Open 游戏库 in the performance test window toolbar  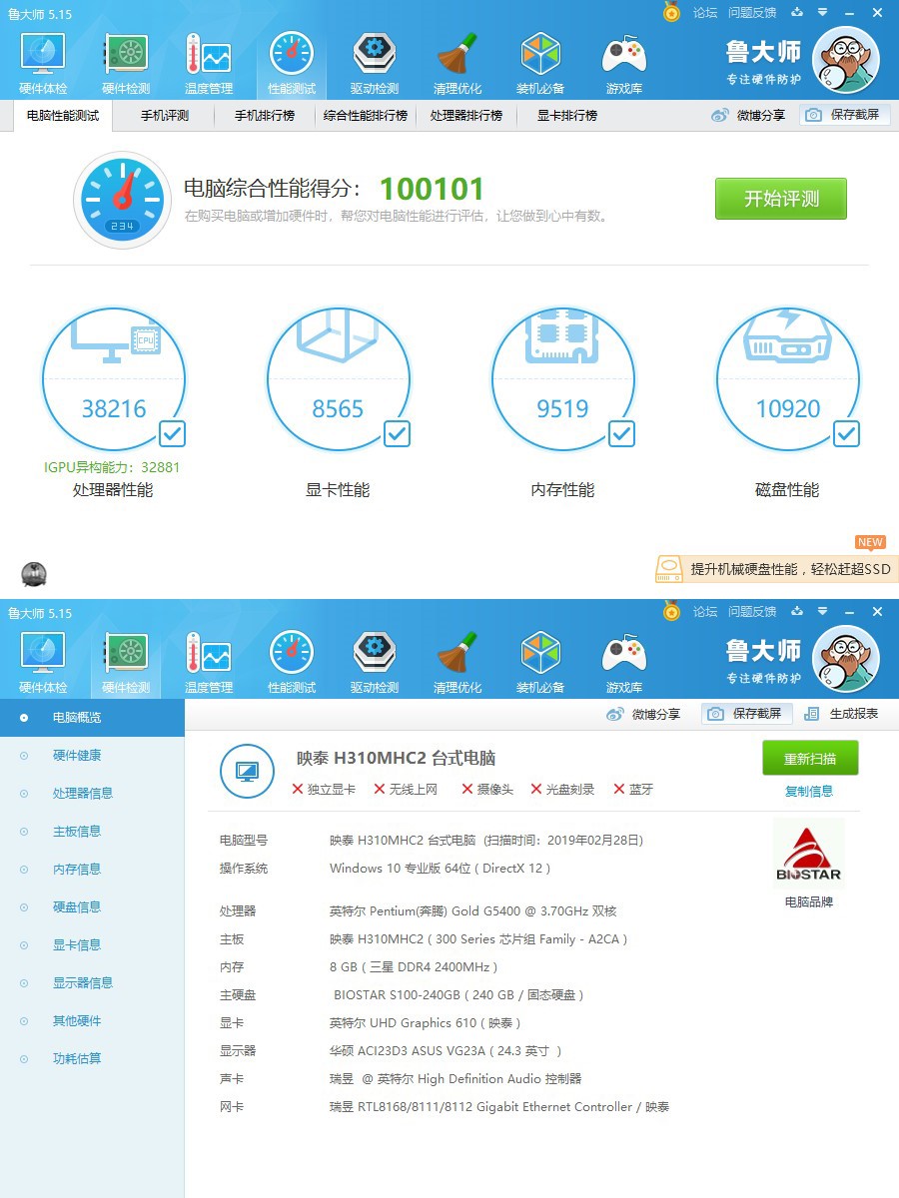tap(624, 65)
